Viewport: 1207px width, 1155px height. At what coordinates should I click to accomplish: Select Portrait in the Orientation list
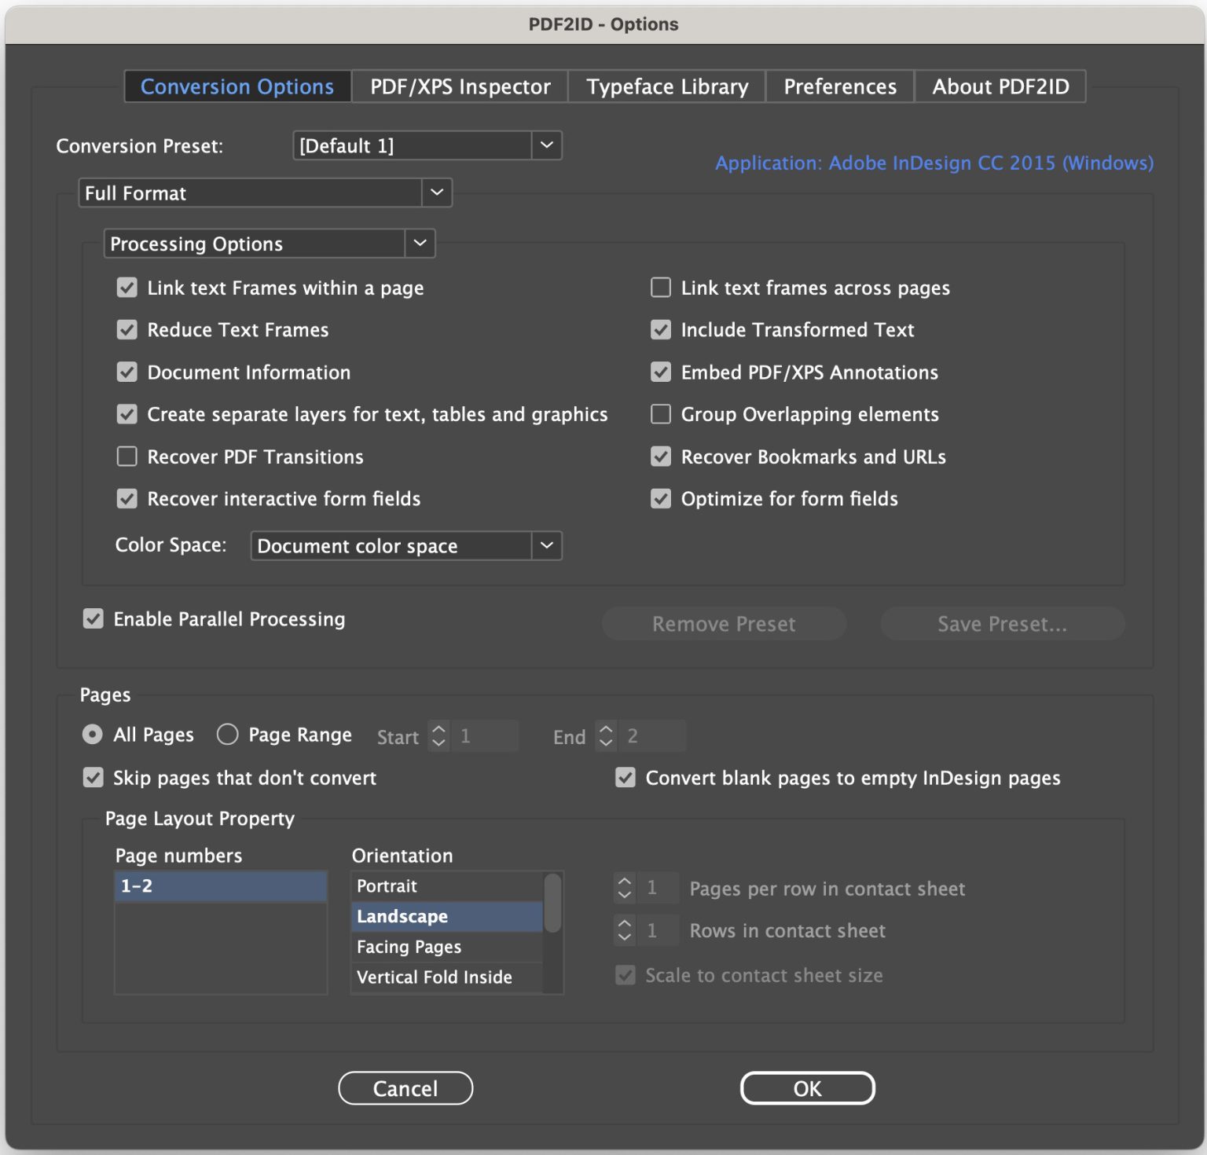pyautogui.click(x=386, y=885)
